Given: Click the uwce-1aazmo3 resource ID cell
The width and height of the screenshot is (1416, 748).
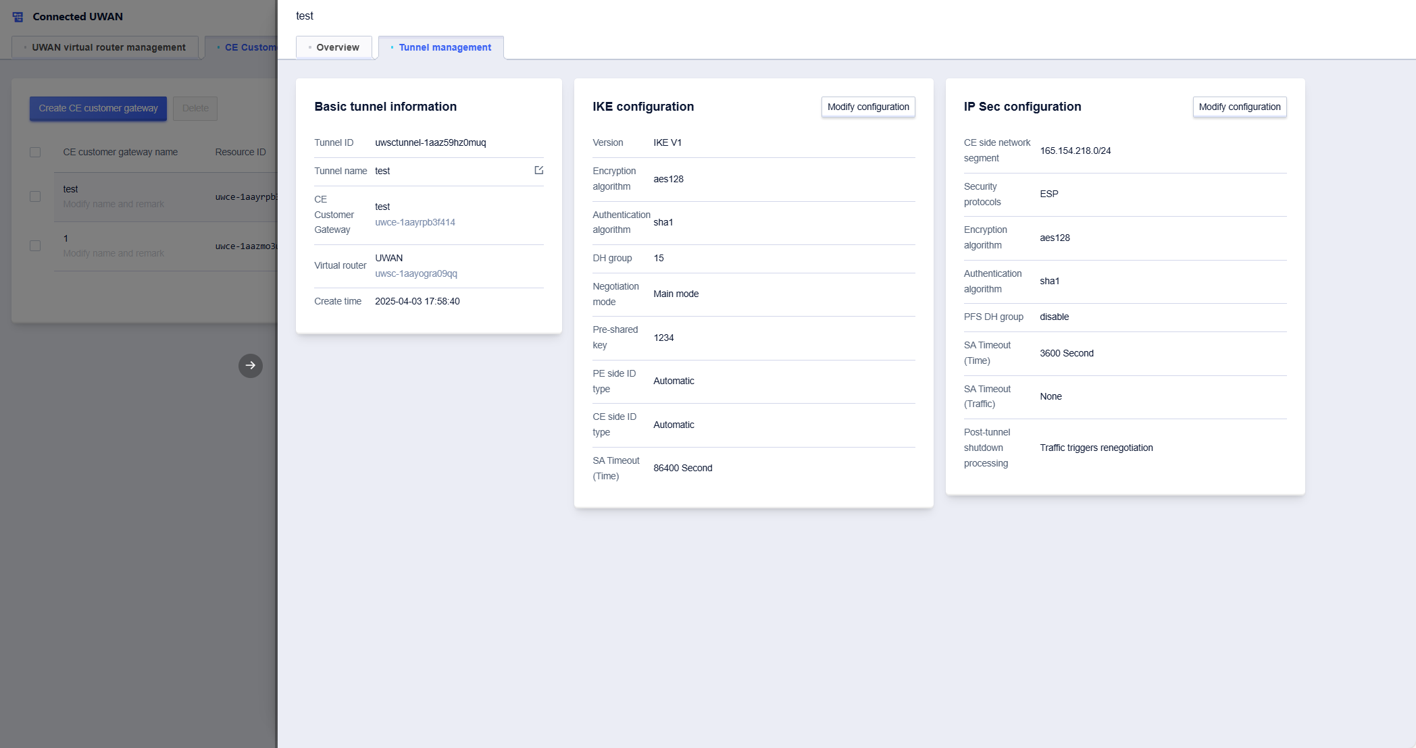Looking at the screenshot, I should tap(246, 246).
